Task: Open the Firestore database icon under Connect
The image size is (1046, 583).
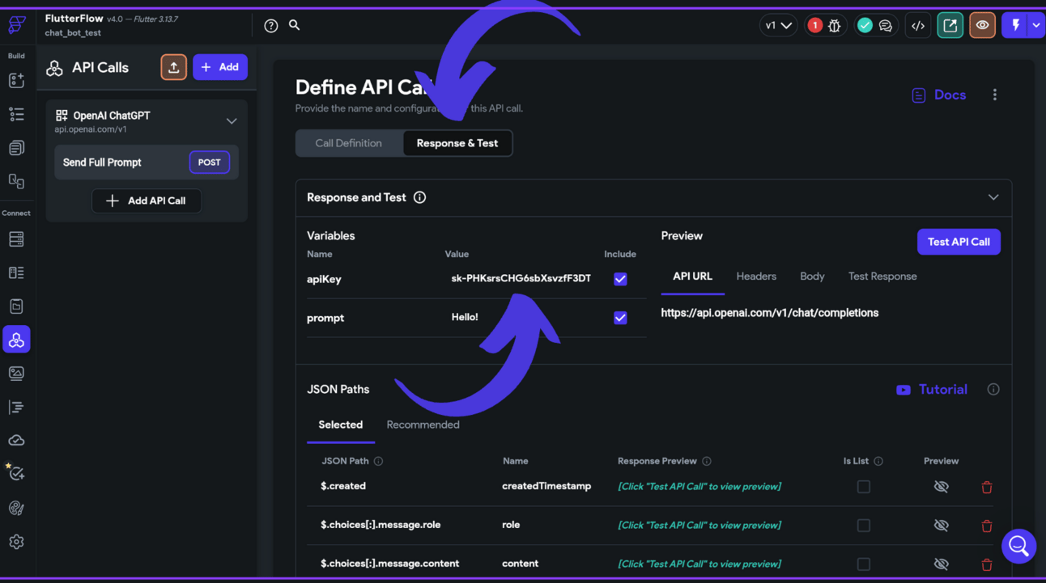Action: point(16,239)
